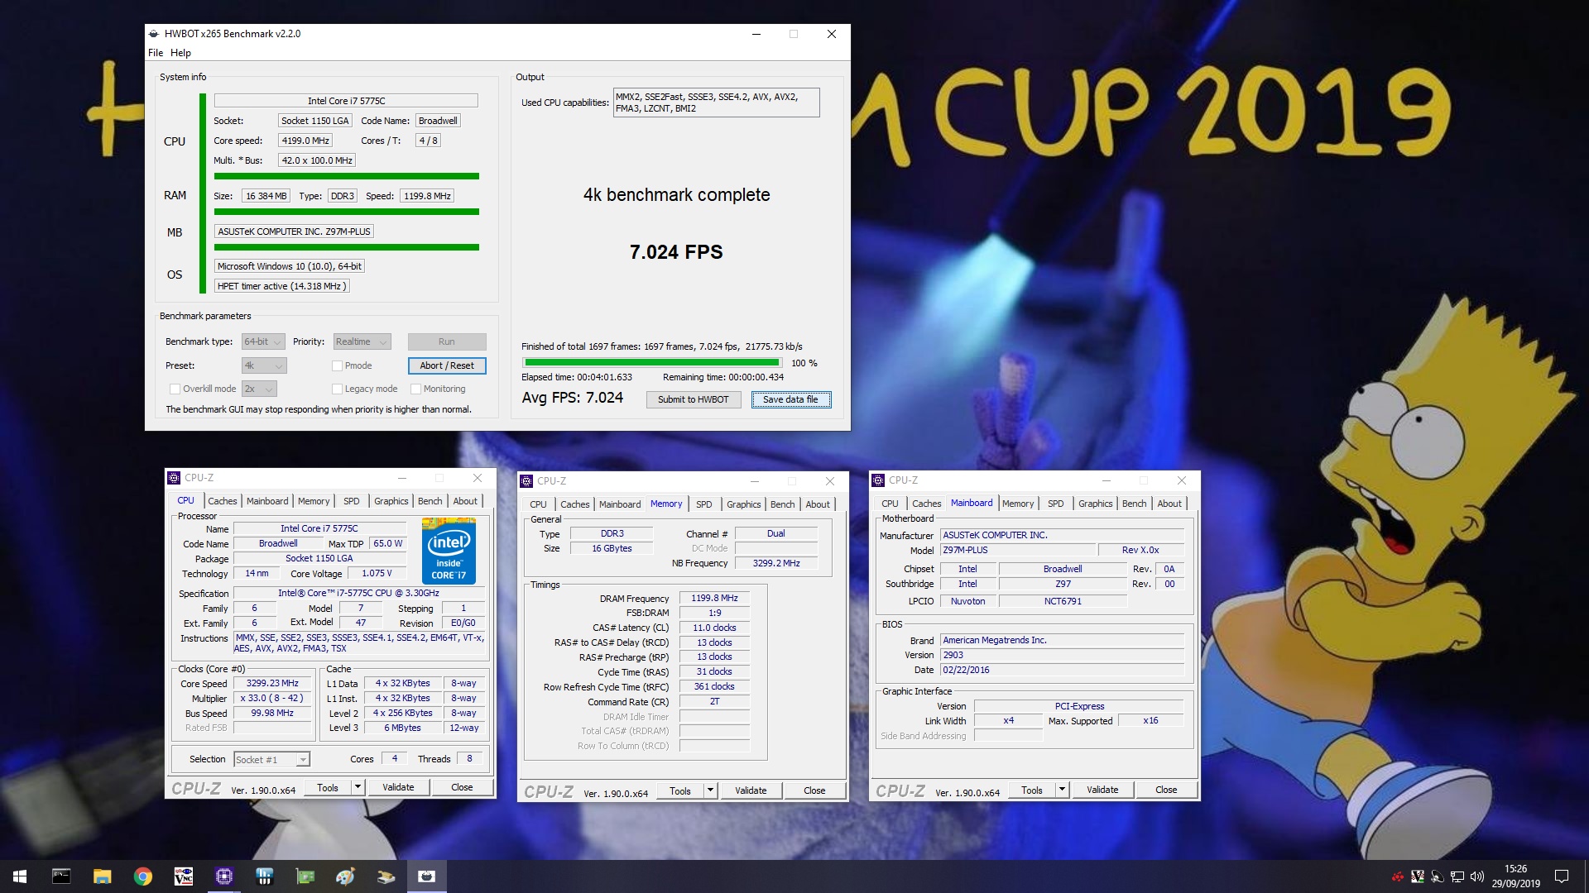Click the Run benchmark button
Screen dimensions: 1589x893
[447, 341]
